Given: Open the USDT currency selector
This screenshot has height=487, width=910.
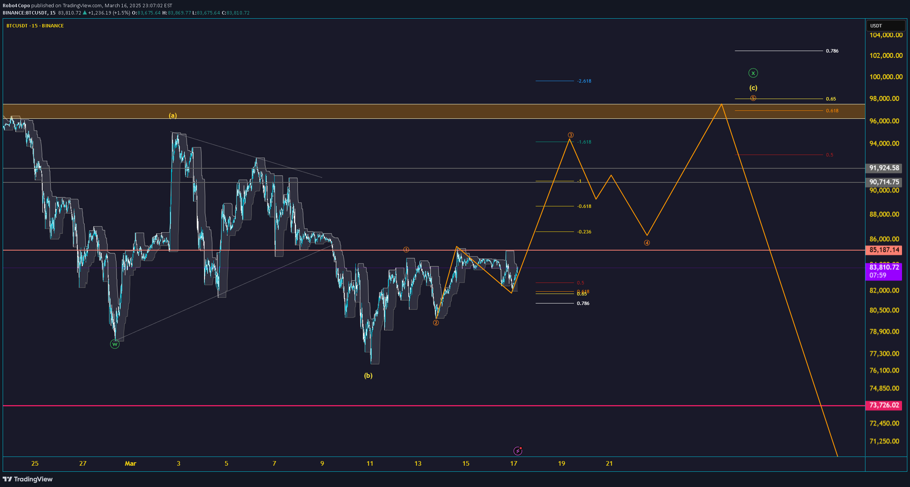Looking at the screenshot, I should [886, 26].
